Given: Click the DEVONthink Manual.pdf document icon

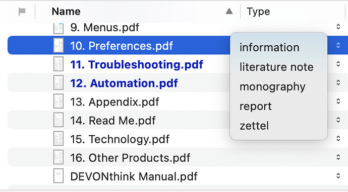Looking at the screenshot, I should pyautogui.click(x=59, y=176).
